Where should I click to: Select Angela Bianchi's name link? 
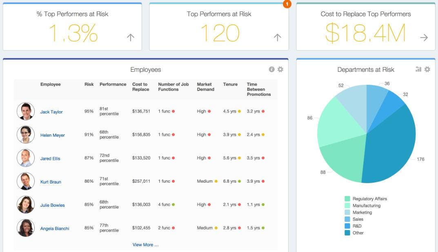tap(55, 228)
